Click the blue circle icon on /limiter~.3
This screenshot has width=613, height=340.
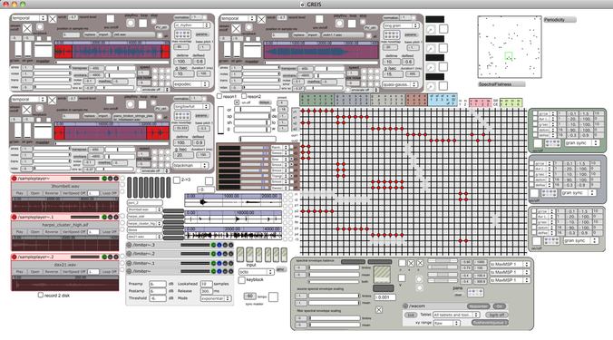pyautogui.click(x=219, y=245)
